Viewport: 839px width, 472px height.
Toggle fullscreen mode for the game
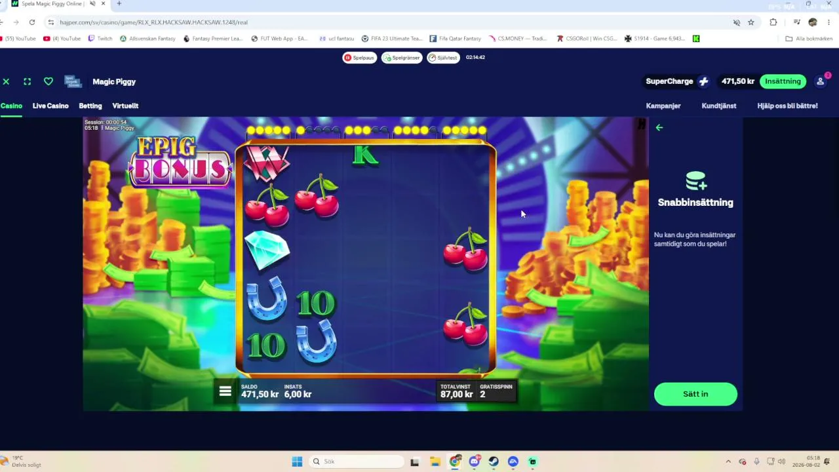click(27, 81)
